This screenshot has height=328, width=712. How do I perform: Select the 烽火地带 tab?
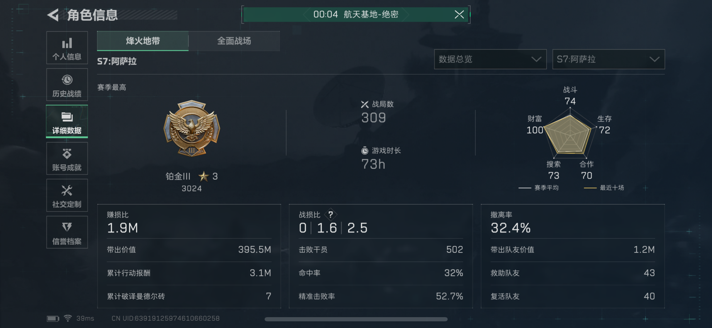click(143, 41)
